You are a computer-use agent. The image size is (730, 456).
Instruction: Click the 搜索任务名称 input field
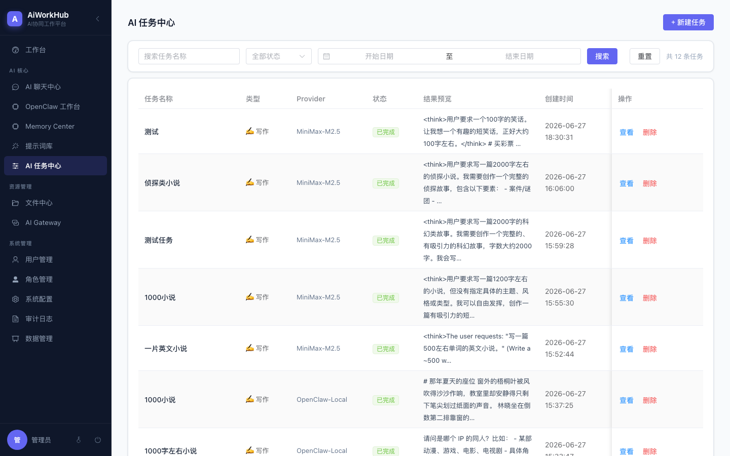[x=189, y=56]
